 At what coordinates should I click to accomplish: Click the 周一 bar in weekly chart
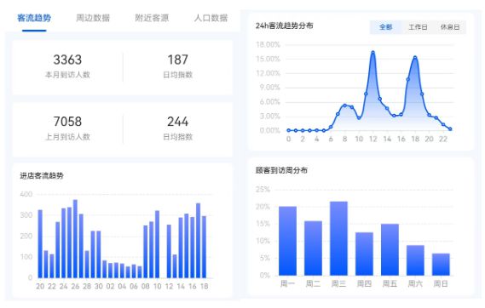[x=287, y=241]
